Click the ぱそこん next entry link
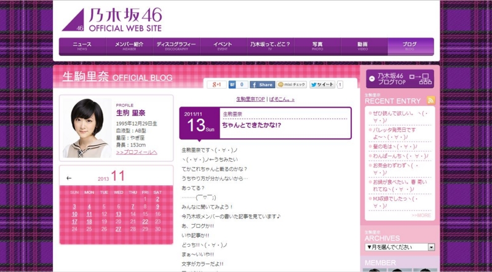Viewport: 492px width, 272px height. coord(282,99)
